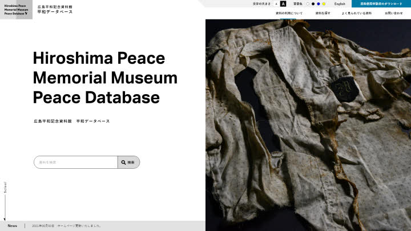Open the お問い合わせ menu item
411x231 pixels.
click(394, 13)
